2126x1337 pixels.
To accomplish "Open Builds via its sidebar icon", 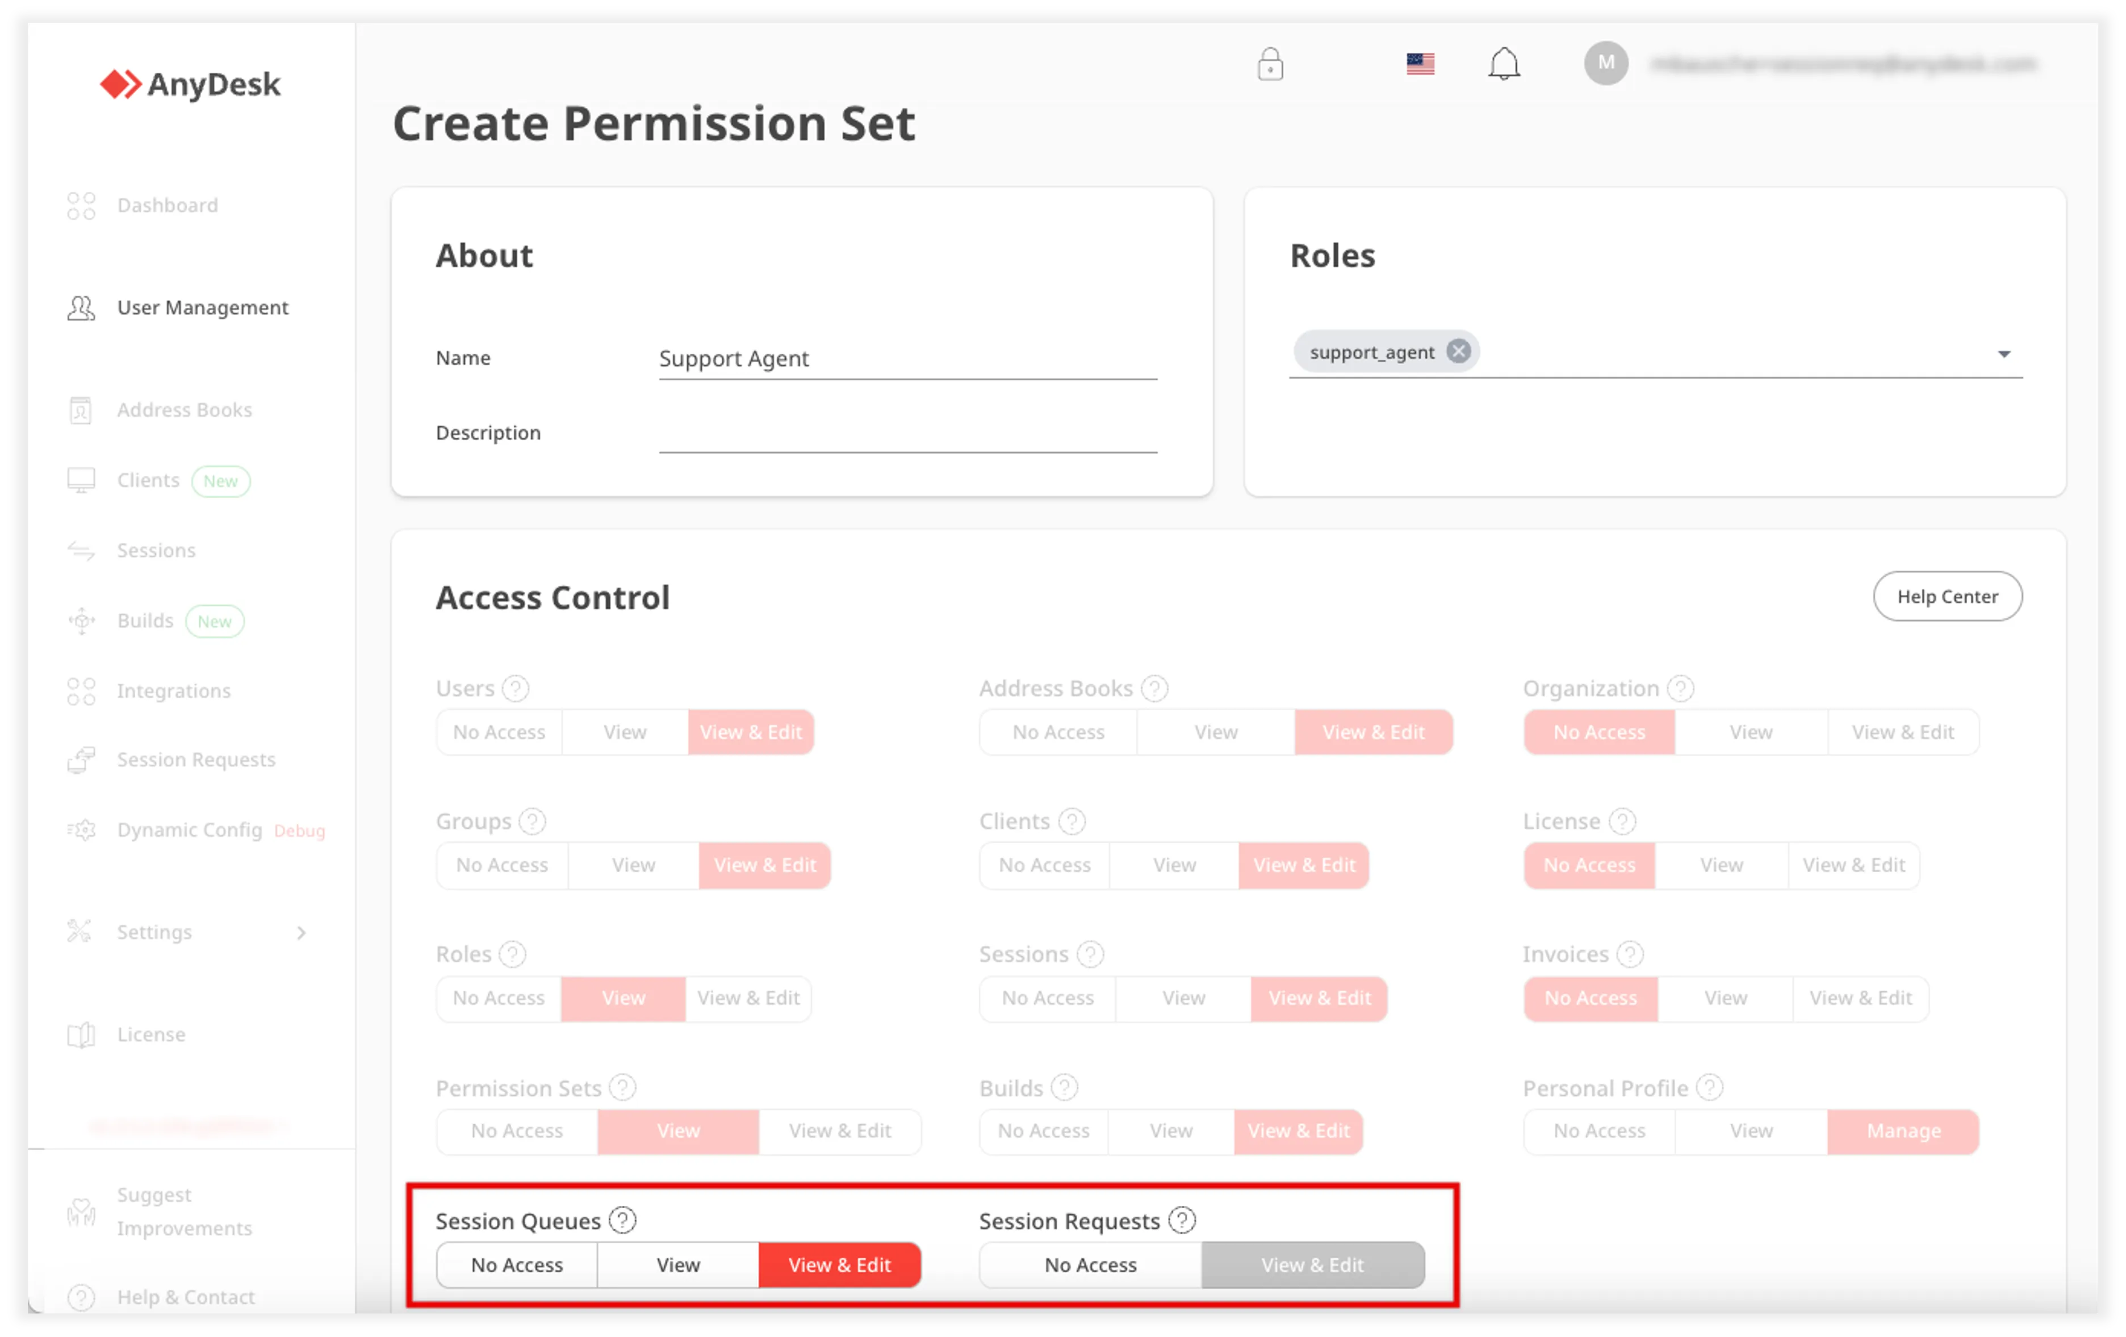I will pos(80,621).
